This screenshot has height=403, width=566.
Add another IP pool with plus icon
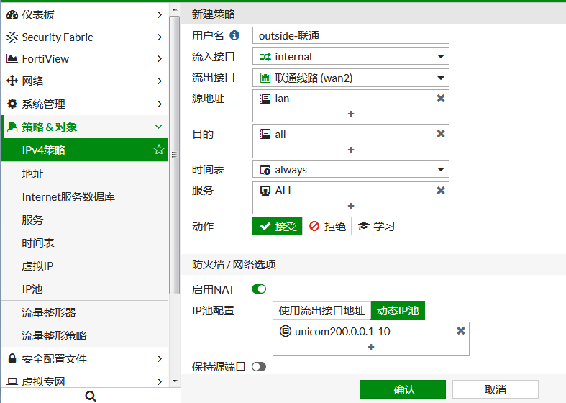point(371,346)
